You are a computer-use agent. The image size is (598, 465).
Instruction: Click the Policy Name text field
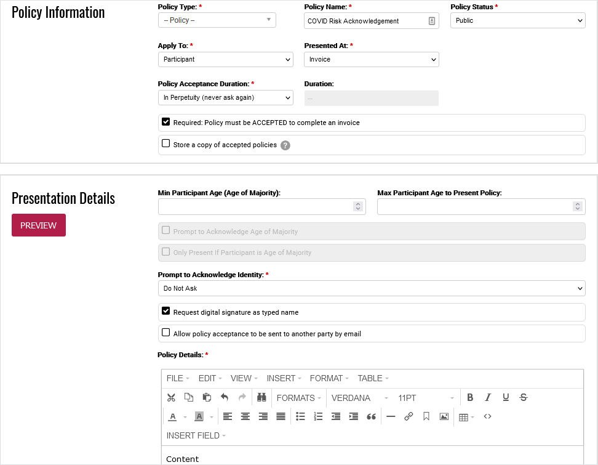pos(365,21)
